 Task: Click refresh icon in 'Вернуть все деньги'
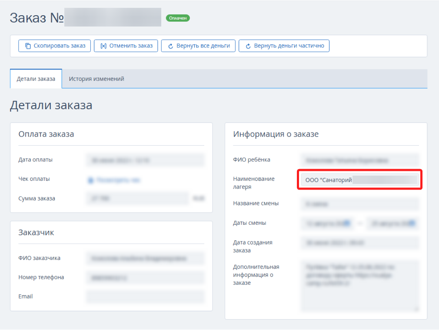coord(170,46)
